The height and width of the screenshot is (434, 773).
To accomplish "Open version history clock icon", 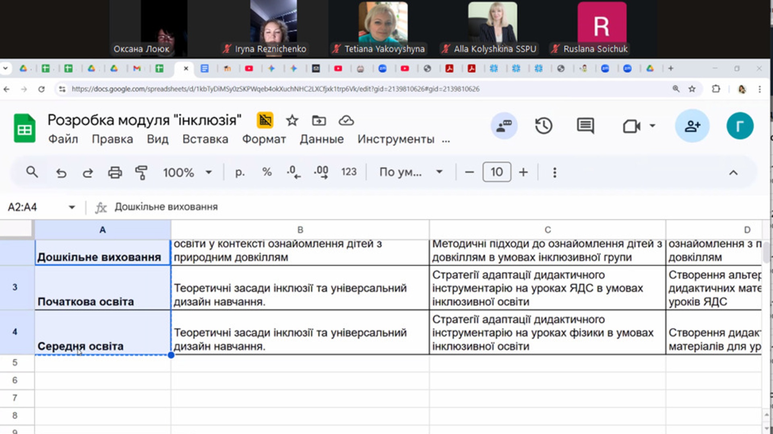I will pyautogui.click(x=544, y=126).
